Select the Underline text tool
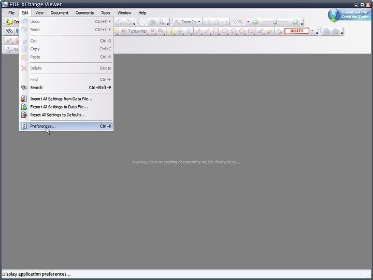 coord(189,31)
